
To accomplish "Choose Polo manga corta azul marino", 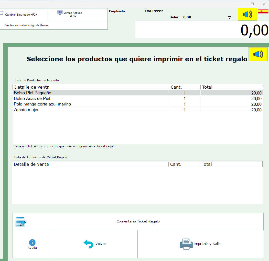I will coord(42,104).
